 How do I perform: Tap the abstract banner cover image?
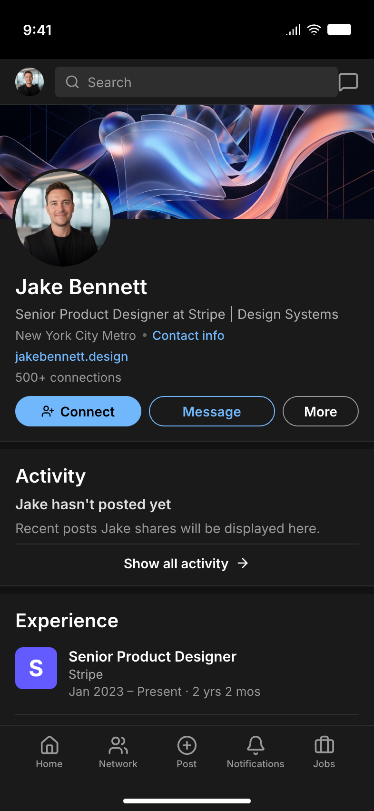coord(247,152)
